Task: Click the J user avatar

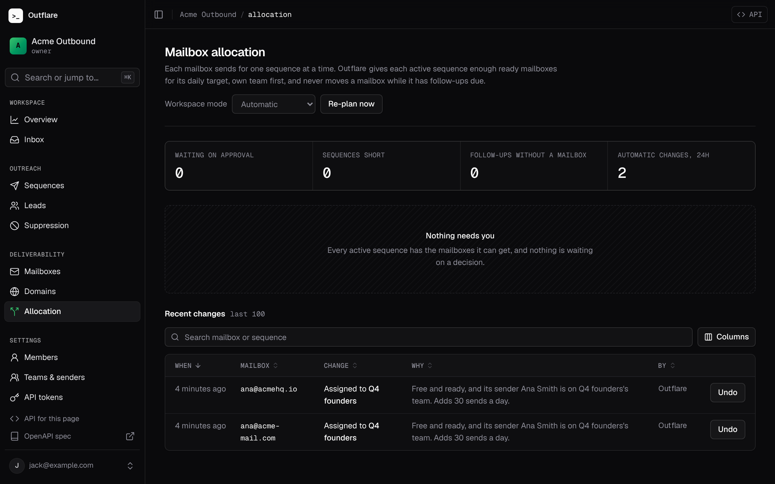Action: click(x=17, y=466)
